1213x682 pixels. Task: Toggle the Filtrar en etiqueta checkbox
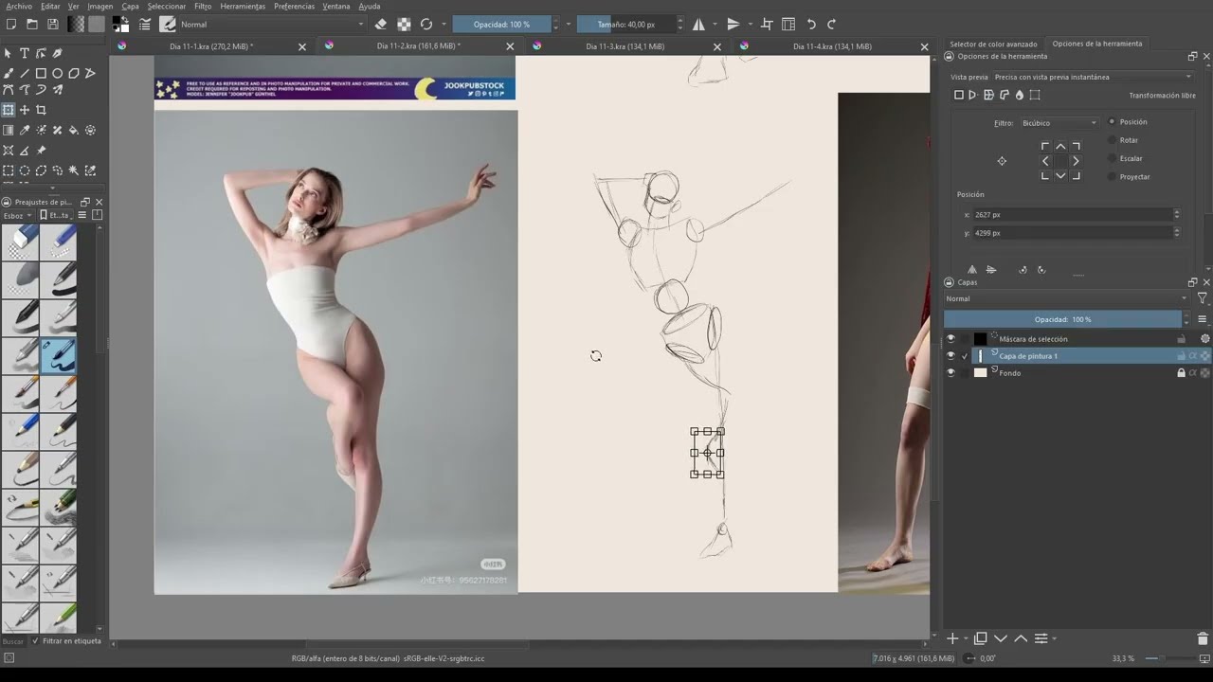[36, 641]
